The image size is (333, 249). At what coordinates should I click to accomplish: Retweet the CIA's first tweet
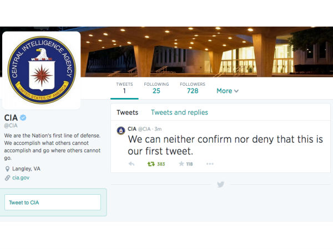(151, 164)
